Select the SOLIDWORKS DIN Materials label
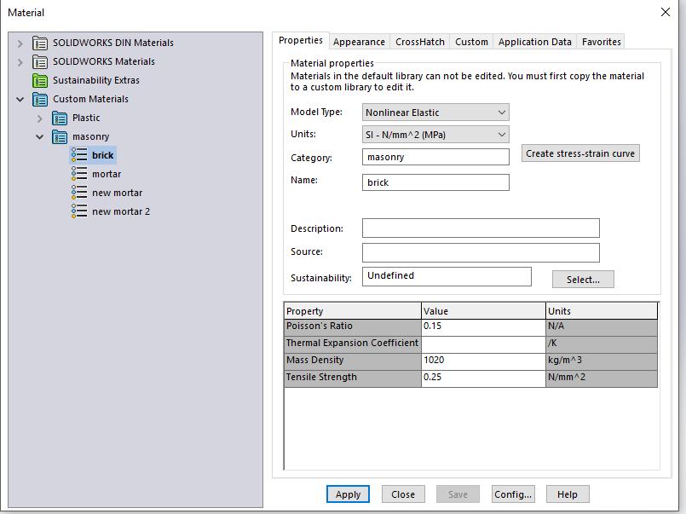 click(x=113, y=43)
